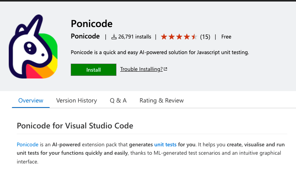The image size is (296, 173).
Task: Click the Ponicode extension title heading
Action: pos(92,24)
